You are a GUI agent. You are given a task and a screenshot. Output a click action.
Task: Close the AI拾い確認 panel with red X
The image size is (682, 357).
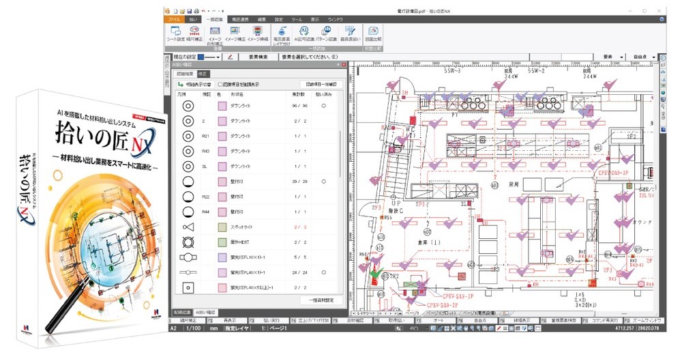point(344,64)
